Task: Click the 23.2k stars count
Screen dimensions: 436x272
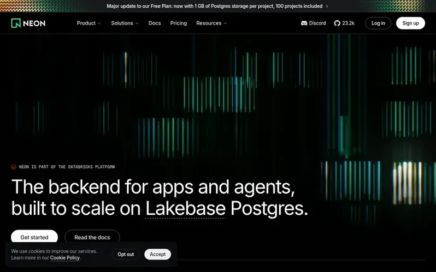Action: (x=348, y=23)
